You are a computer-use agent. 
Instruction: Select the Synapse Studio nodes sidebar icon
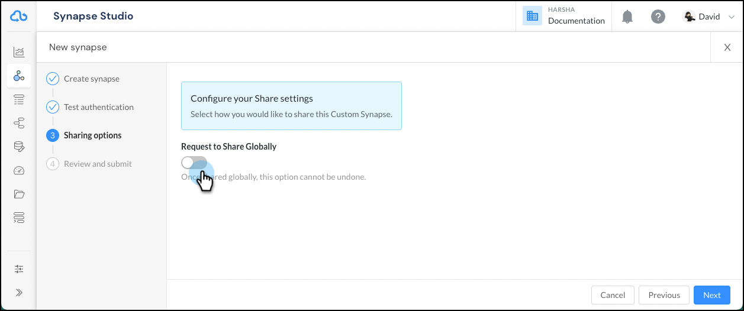pyautogui.click(x=19, y=76)
